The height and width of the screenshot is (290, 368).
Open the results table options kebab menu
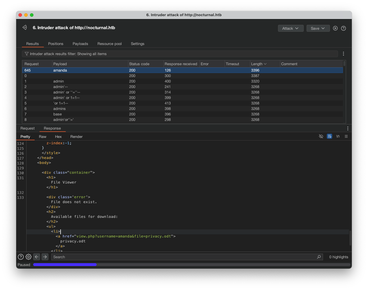343,54
